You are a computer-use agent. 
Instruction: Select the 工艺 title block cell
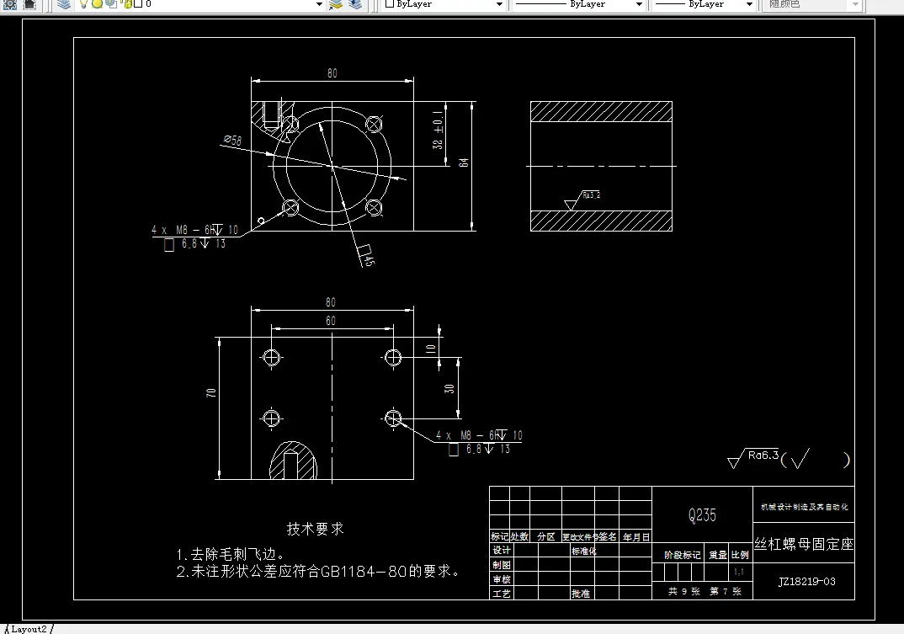(502, 594)
